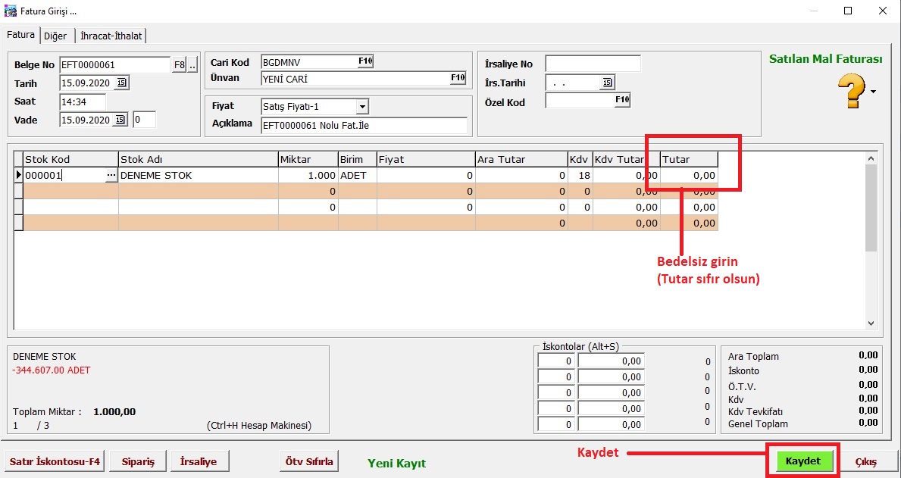Open the İrs.Tarihi calendar picker
Screen dimensions: 901x478
tap(607, 83)
